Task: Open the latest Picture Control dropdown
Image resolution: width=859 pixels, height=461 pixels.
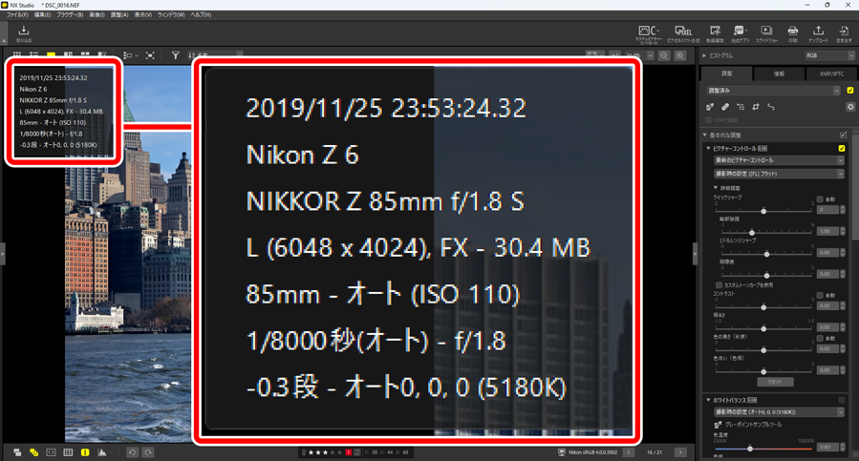Action: click(x=779, y=160)
